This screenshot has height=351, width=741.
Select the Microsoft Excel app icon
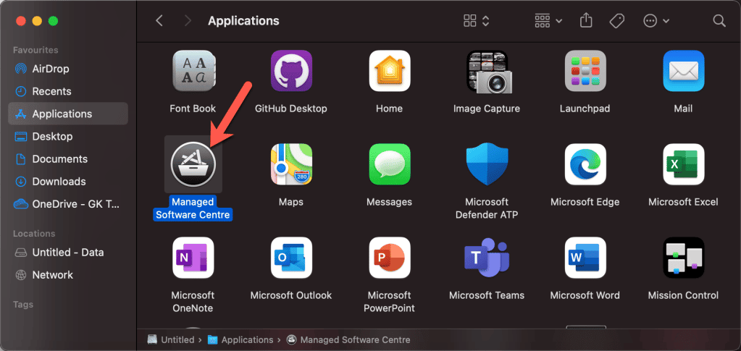point(683,164)
